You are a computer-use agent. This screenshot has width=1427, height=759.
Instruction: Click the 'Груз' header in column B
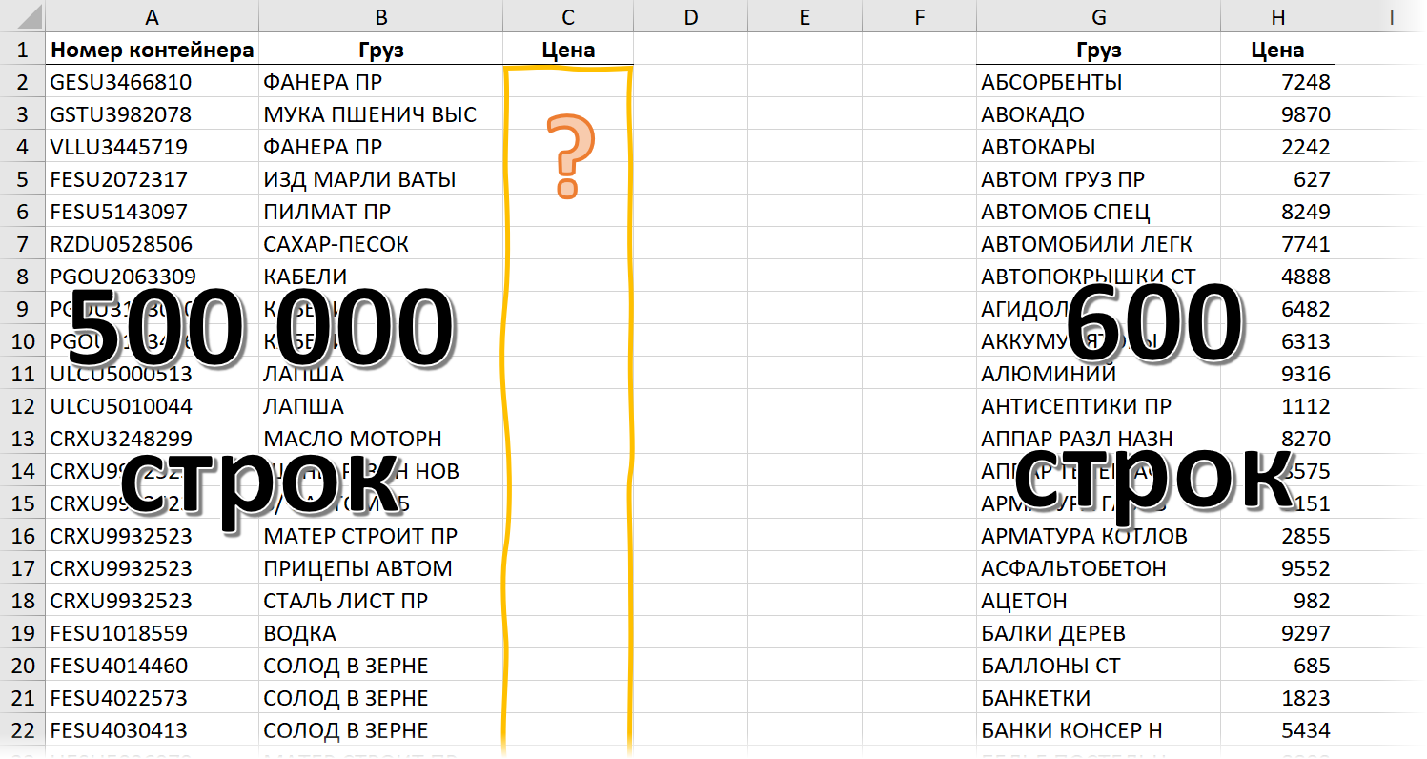point(380,50)
